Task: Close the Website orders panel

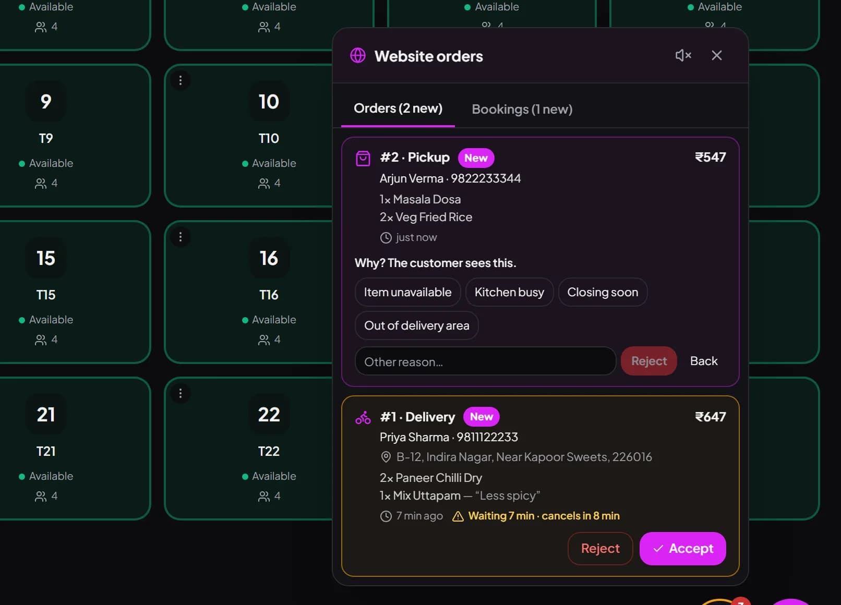Action: point(717,55)
